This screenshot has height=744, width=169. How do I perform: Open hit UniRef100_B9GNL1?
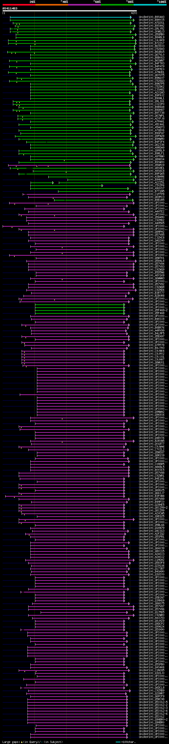[152, 98]
